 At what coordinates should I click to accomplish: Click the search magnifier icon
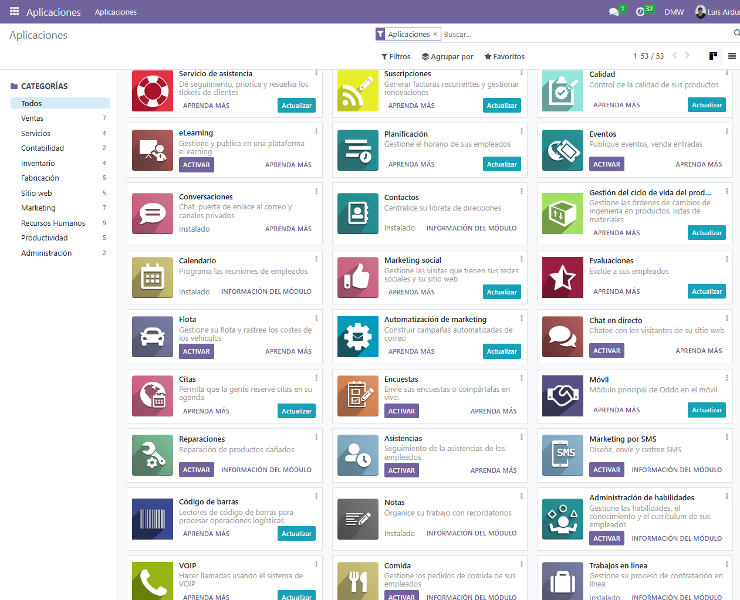tap(736, 33)
